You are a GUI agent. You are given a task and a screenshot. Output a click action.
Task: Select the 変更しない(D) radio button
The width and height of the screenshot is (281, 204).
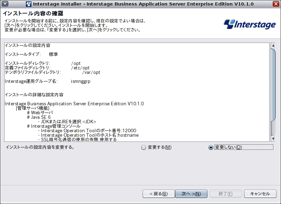211,147
